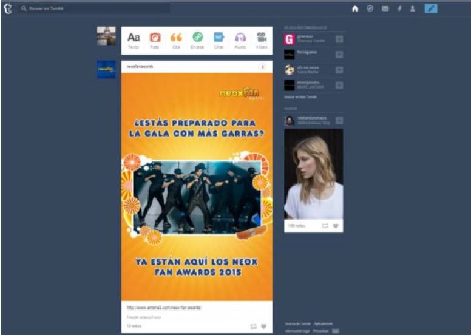The image size is (471, 335).
Task: Create a new Cita quote post
Action: [x=176, y=40]
